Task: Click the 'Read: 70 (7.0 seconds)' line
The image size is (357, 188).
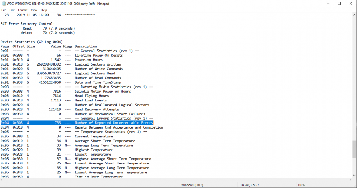Action: (x=49, y=28)
